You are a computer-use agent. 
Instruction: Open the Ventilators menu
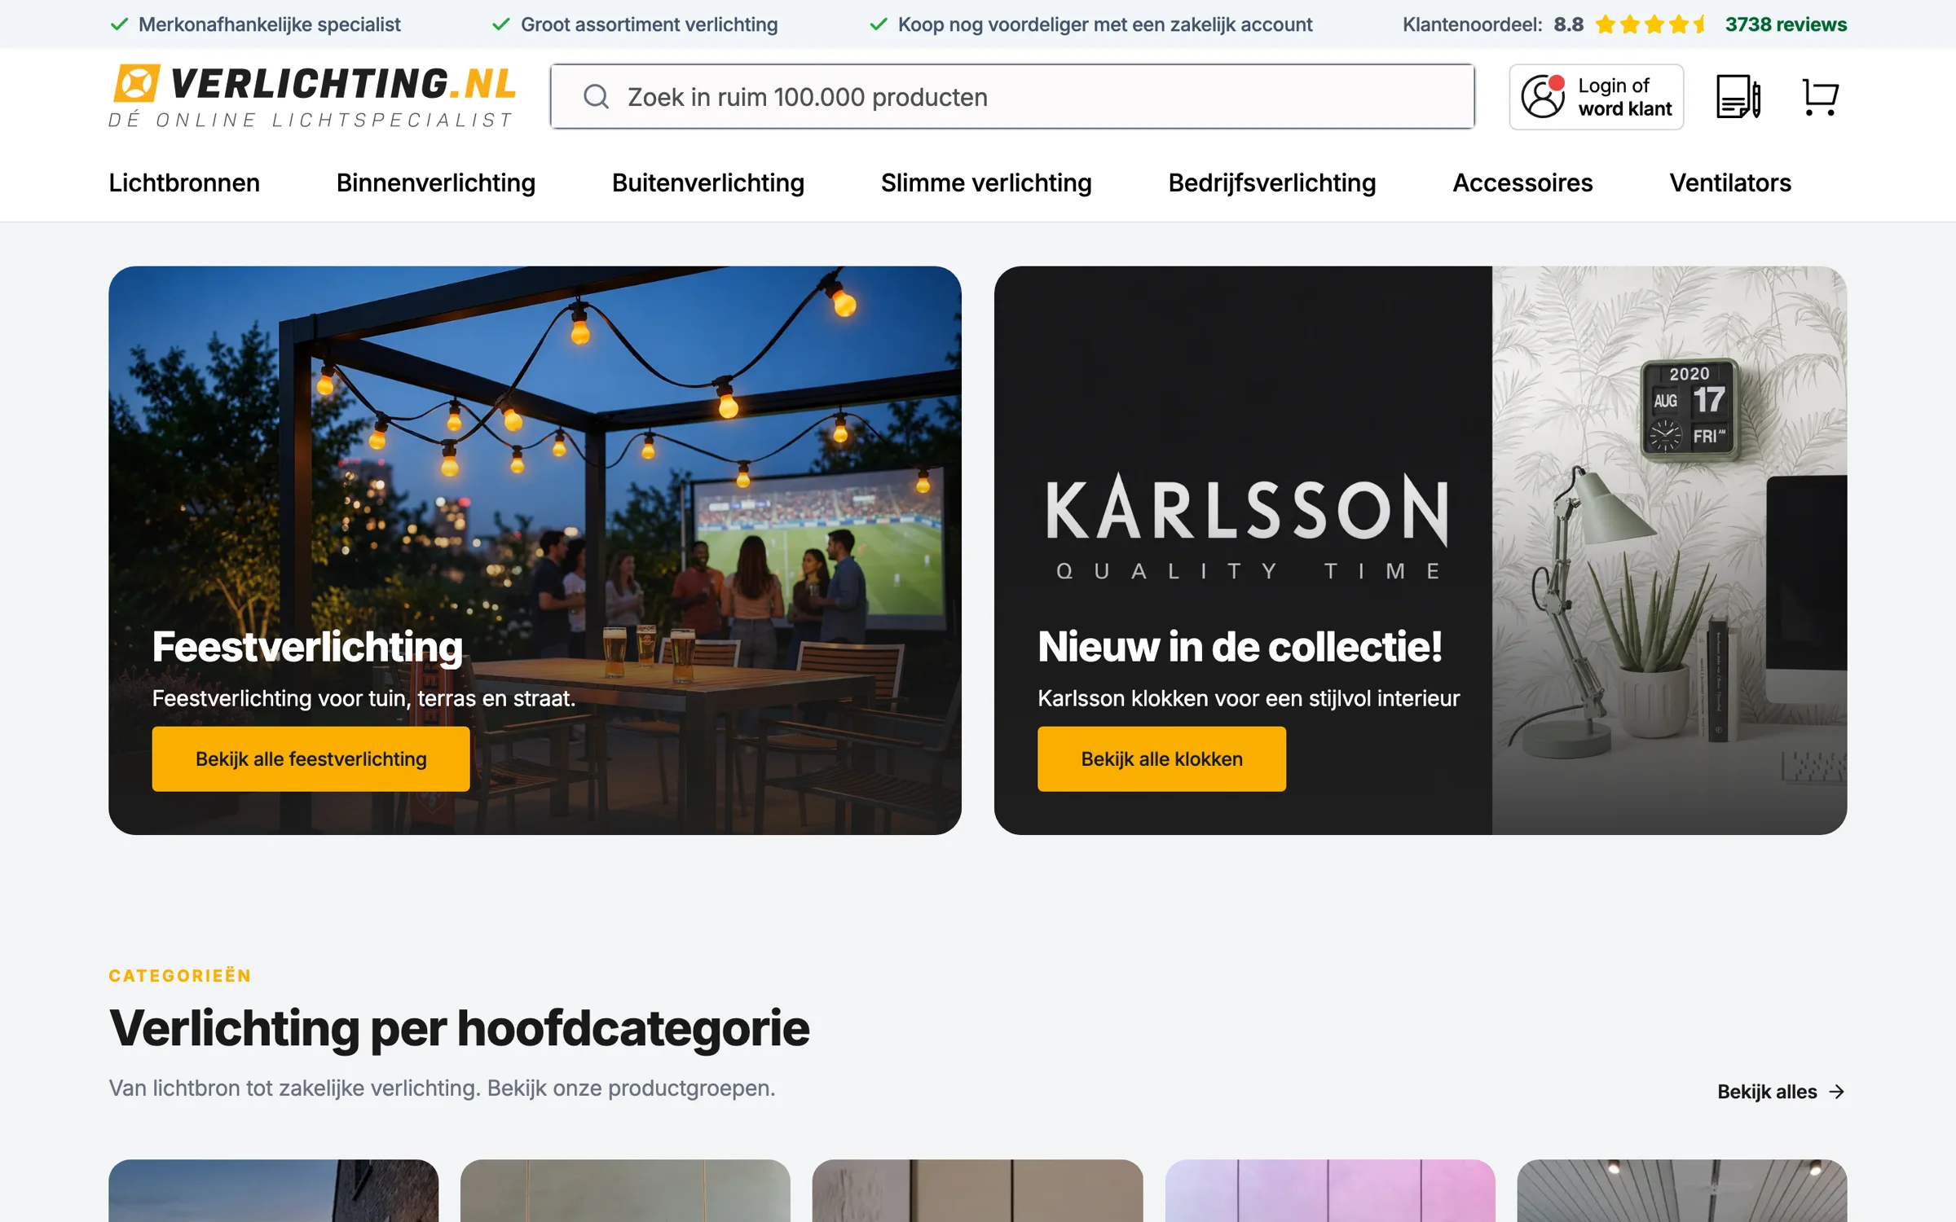coord(1730,182)
